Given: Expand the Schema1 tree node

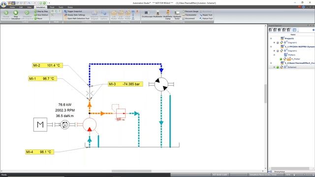Looking at the screenshot, I should coord(274,67).
